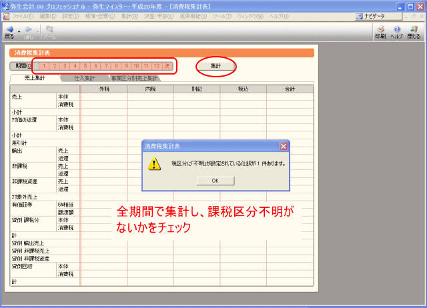Click the 外税 column header

[x=104, y=89]
